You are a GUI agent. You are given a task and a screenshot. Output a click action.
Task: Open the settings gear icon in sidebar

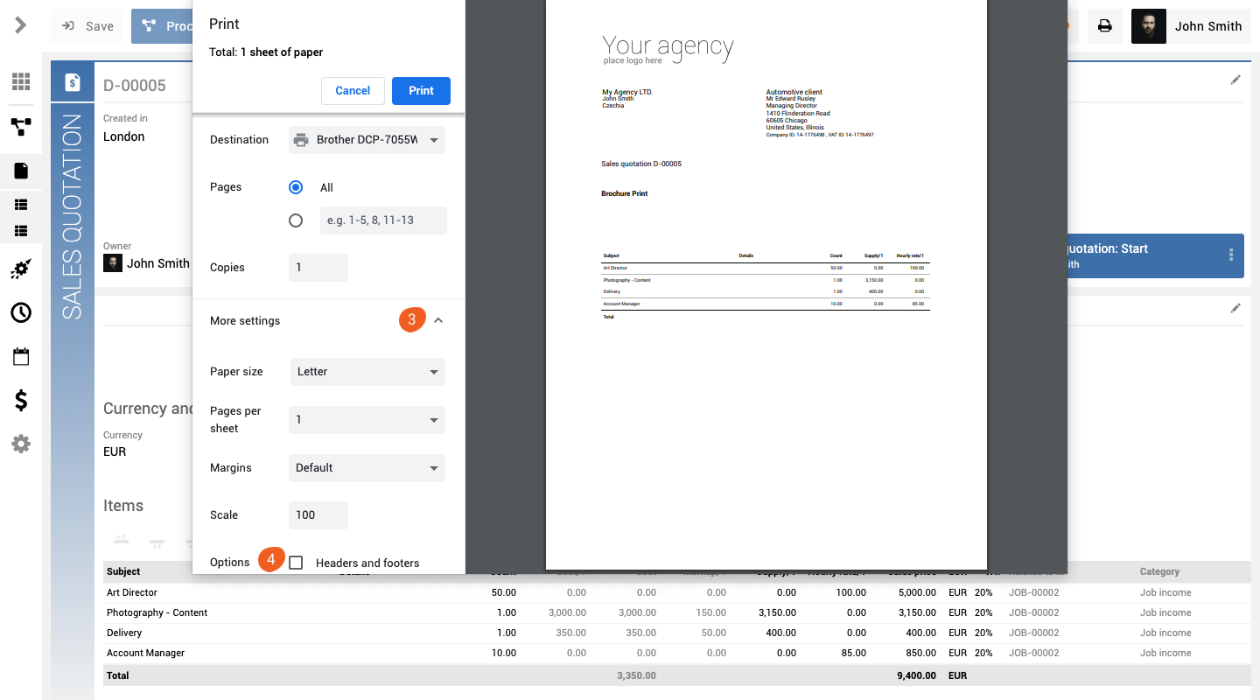click(21, 444)
